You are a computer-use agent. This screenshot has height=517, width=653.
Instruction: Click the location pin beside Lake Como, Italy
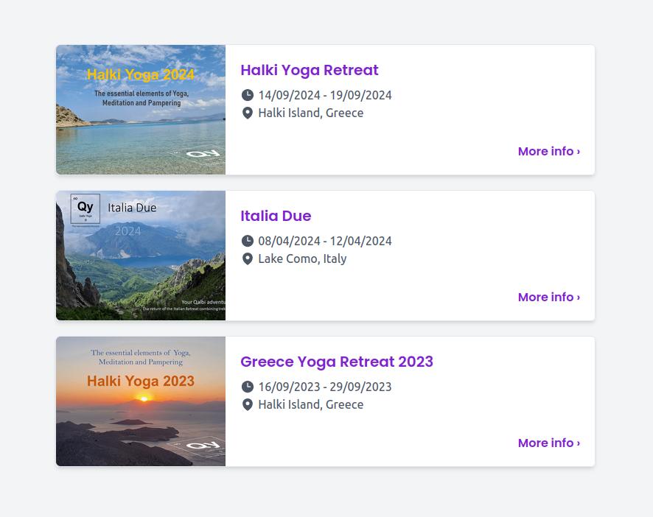pyautogui.click(x=248, y=258)
